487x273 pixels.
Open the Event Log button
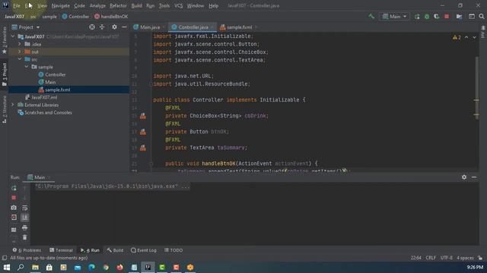144,250
